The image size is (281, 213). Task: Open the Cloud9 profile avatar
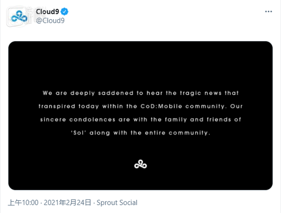coord(19,16)
